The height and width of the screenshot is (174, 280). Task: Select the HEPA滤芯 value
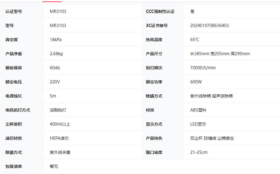(x=59, y=138)
